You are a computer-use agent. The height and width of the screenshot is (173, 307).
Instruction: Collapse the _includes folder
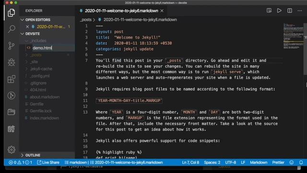point(27,41)
